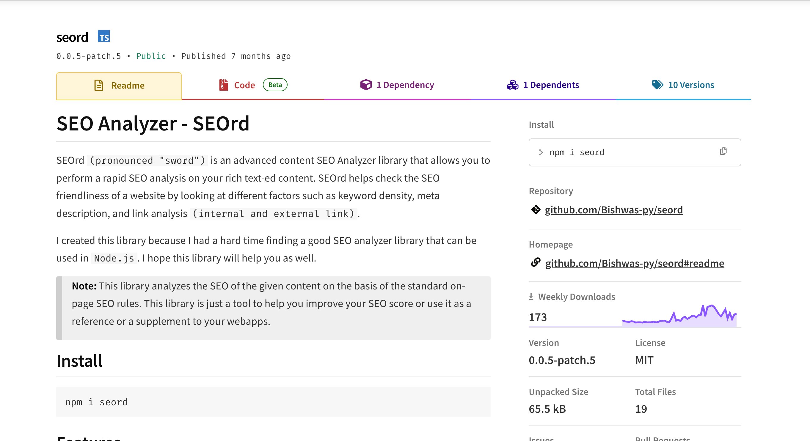Open the 1 Dependency tab
810x441 pixels.
coord(405,85)
